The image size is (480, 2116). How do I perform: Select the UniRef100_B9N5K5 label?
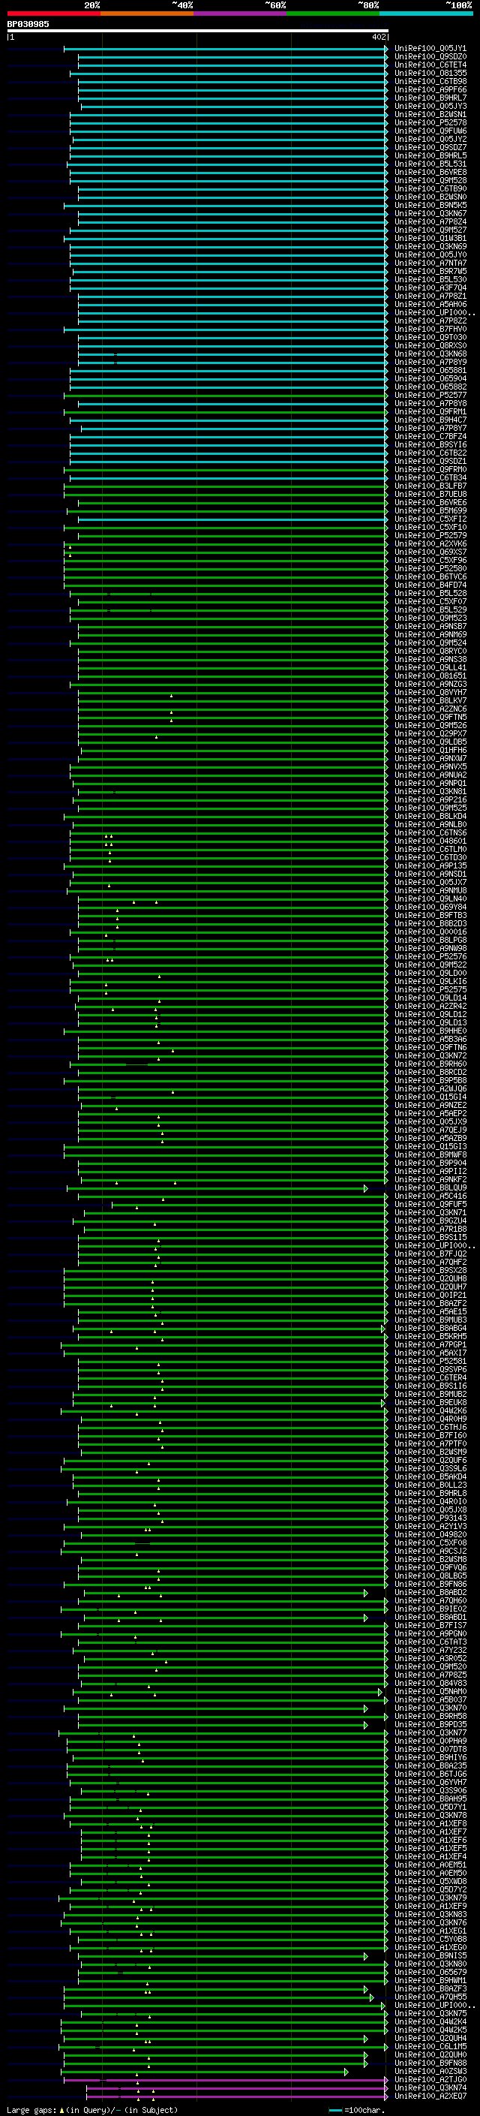(x=430, y=204)
